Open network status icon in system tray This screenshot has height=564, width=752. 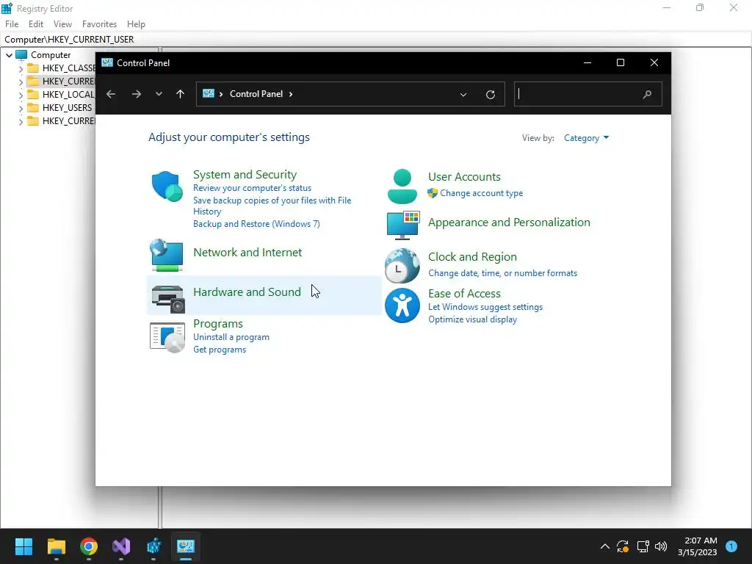tap(643, 546)
